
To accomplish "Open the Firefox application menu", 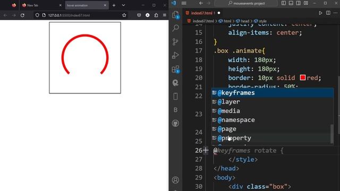I will point(164,15).
